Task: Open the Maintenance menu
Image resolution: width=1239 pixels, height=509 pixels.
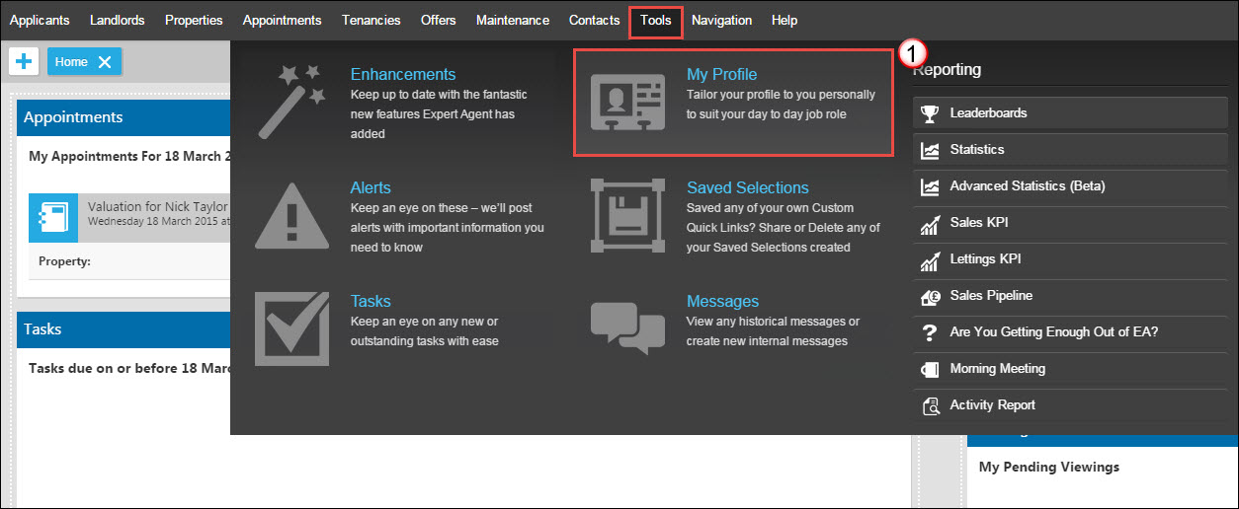Action: click(x=513, y=20)
